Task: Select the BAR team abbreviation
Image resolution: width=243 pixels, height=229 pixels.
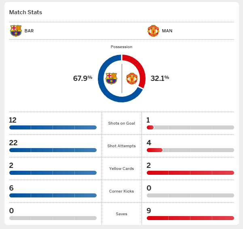Action: point(29,31)
